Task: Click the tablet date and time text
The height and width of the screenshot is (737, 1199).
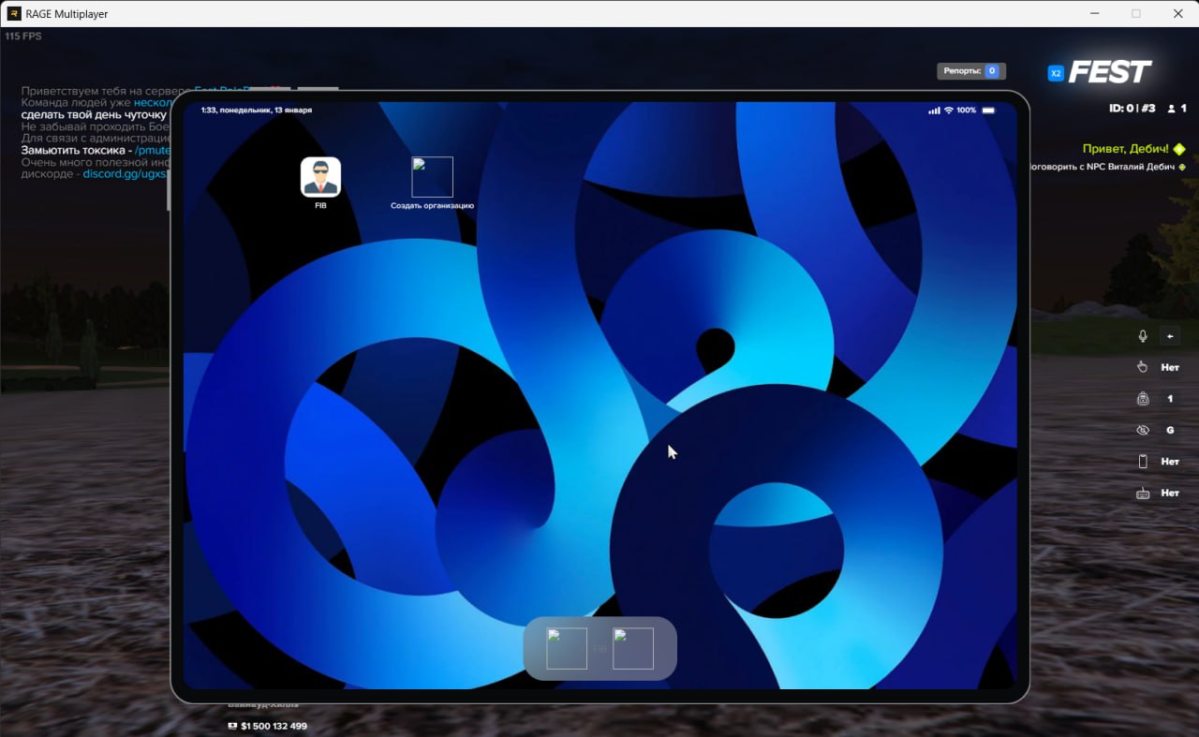Action: (257, 111)
